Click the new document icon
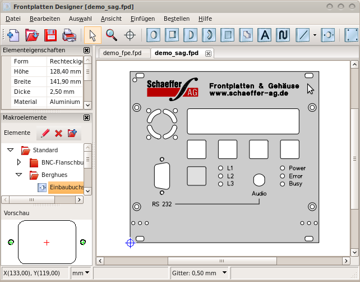 [x=13, y=35]
